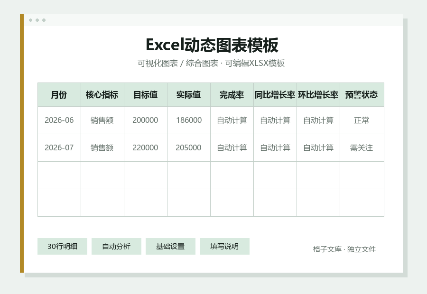Click the 30行明细 tag button
The width and height of the screenshot is (427, 294).
(62, 247)
